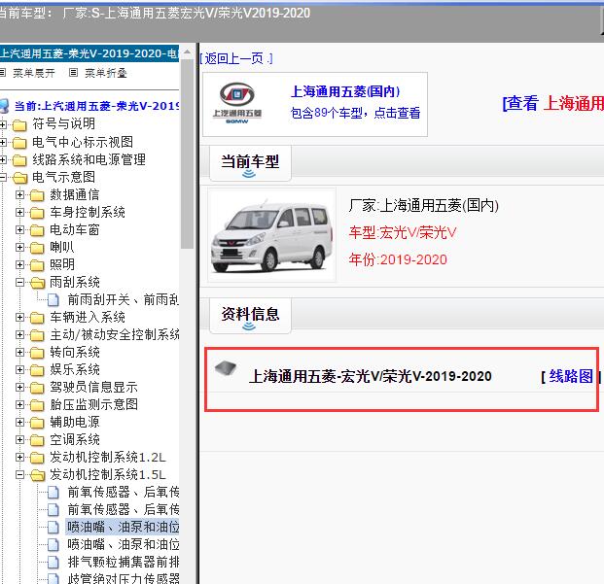604x584 pixels.
Task: Click the 上汽通用五菱-荣光V-2019-2020 panel header
Action: tap(89, 53)
